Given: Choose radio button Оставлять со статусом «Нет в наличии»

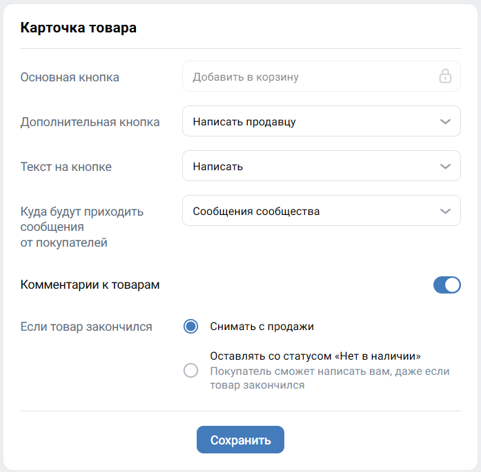Looking at the screenshot, I should click(x=191, y=371).
